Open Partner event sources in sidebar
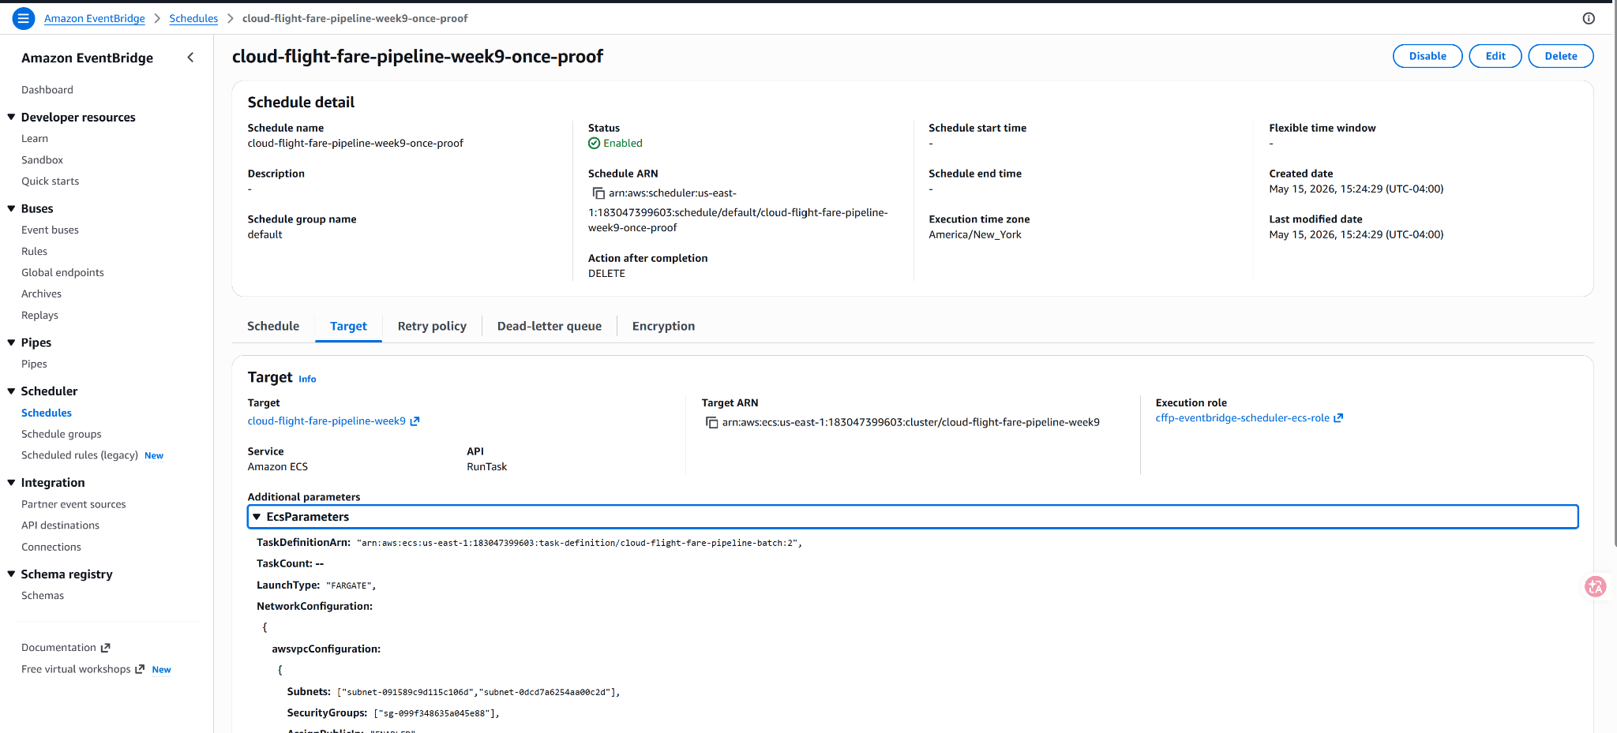 point(73,505)
